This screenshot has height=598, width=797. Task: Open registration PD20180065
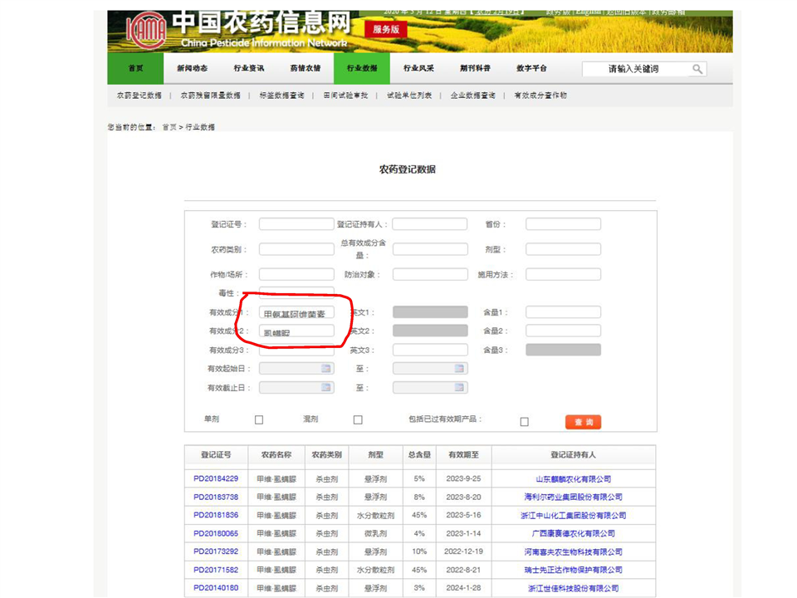tap(216, 533)
